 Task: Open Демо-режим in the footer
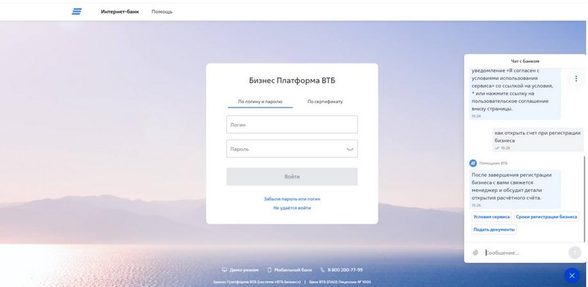click(x=244, y=270)
